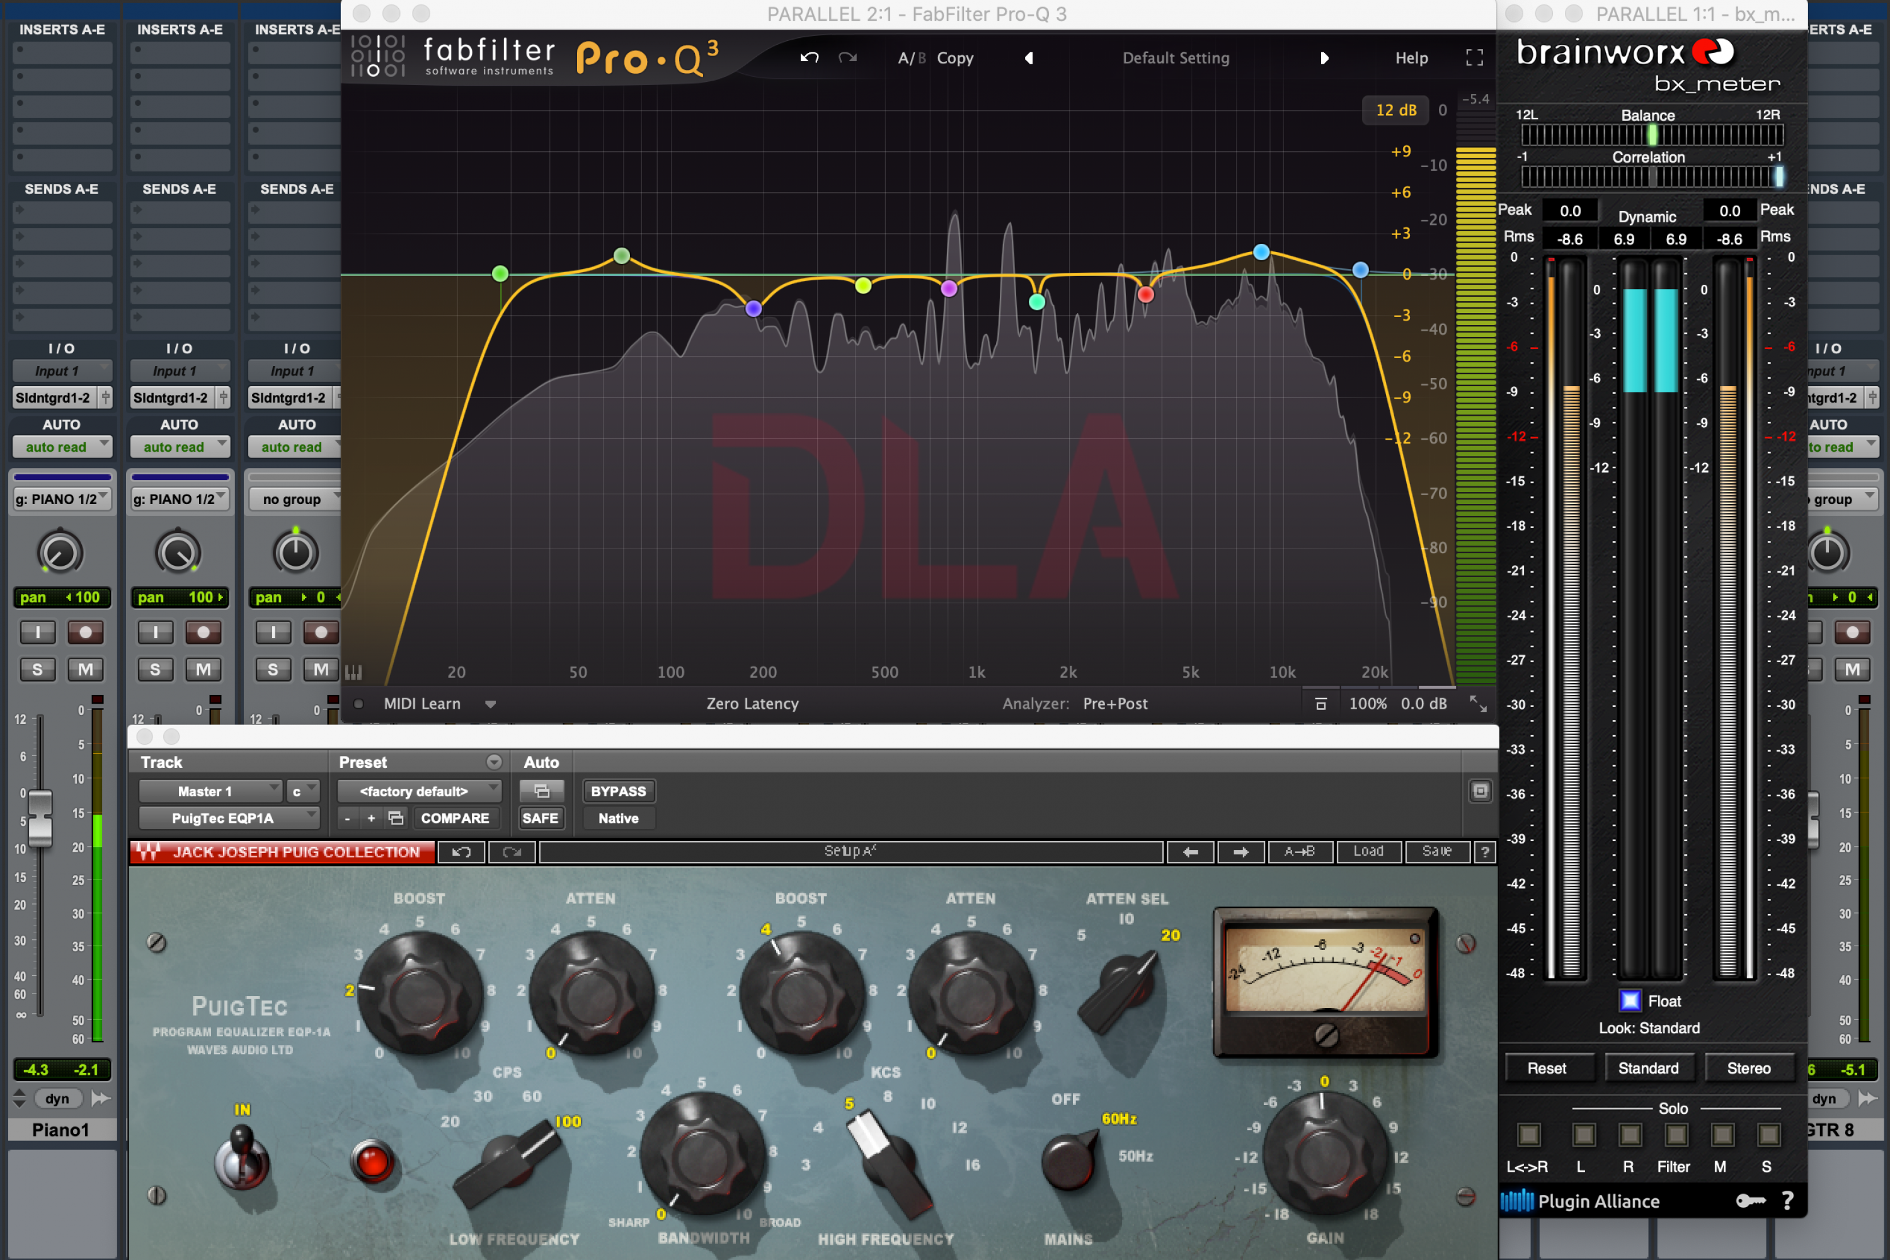
Task: Solo the M channel in bx_meter
Action: [1721, 1135]
